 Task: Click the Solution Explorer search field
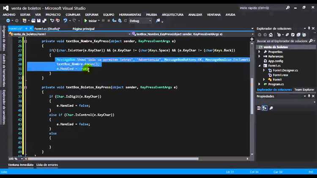point(282,41)
